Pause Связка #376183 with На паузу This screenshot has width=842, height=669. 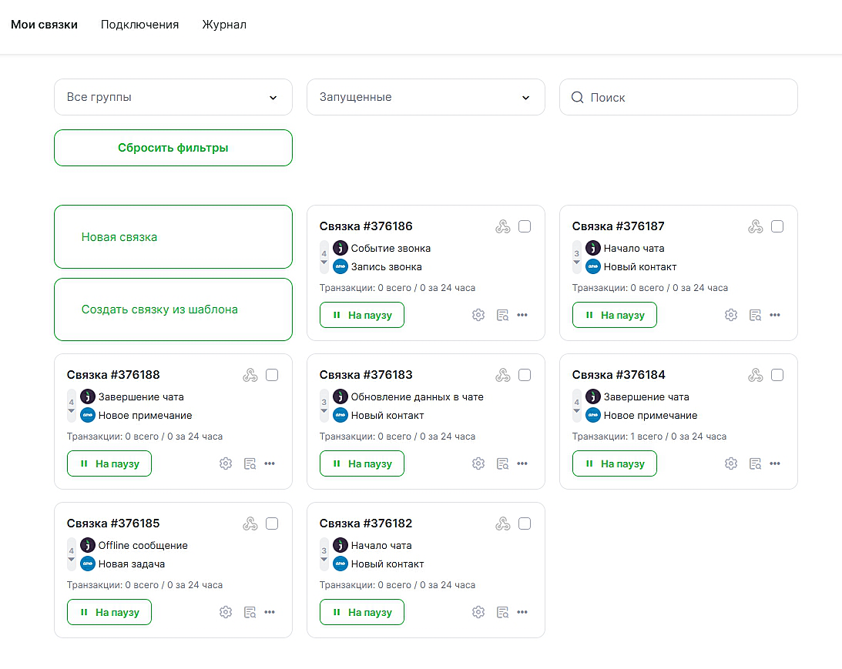(x=362, y=463)
